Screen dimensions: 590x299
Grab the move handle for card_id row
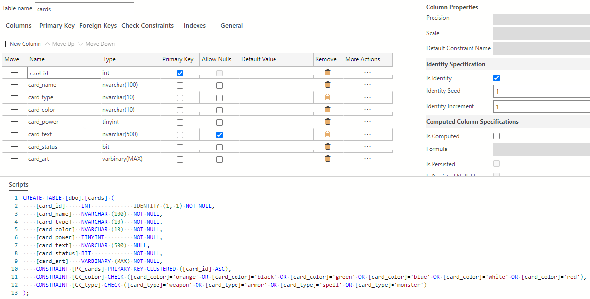[15, 72]
